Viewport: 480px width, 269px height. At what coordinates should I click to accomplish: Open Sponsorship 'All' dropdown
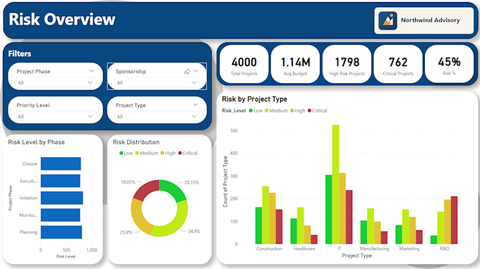tap(157, 82)
